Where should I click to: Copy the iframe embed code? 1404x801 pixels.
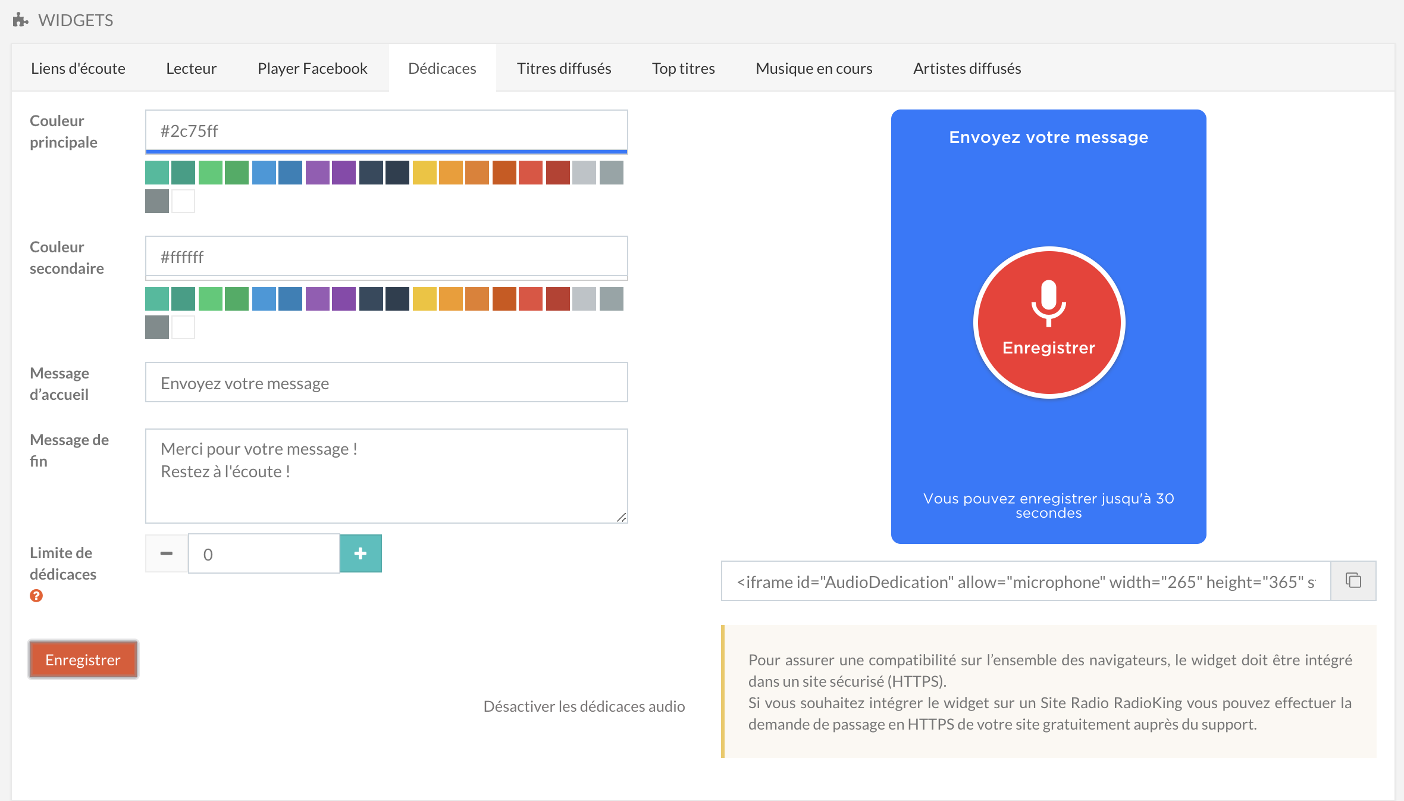click(1353, 580)
